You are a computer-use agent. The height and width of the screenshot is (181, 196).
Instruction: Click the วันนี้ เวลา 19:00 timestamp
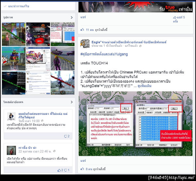pos(29,121)
